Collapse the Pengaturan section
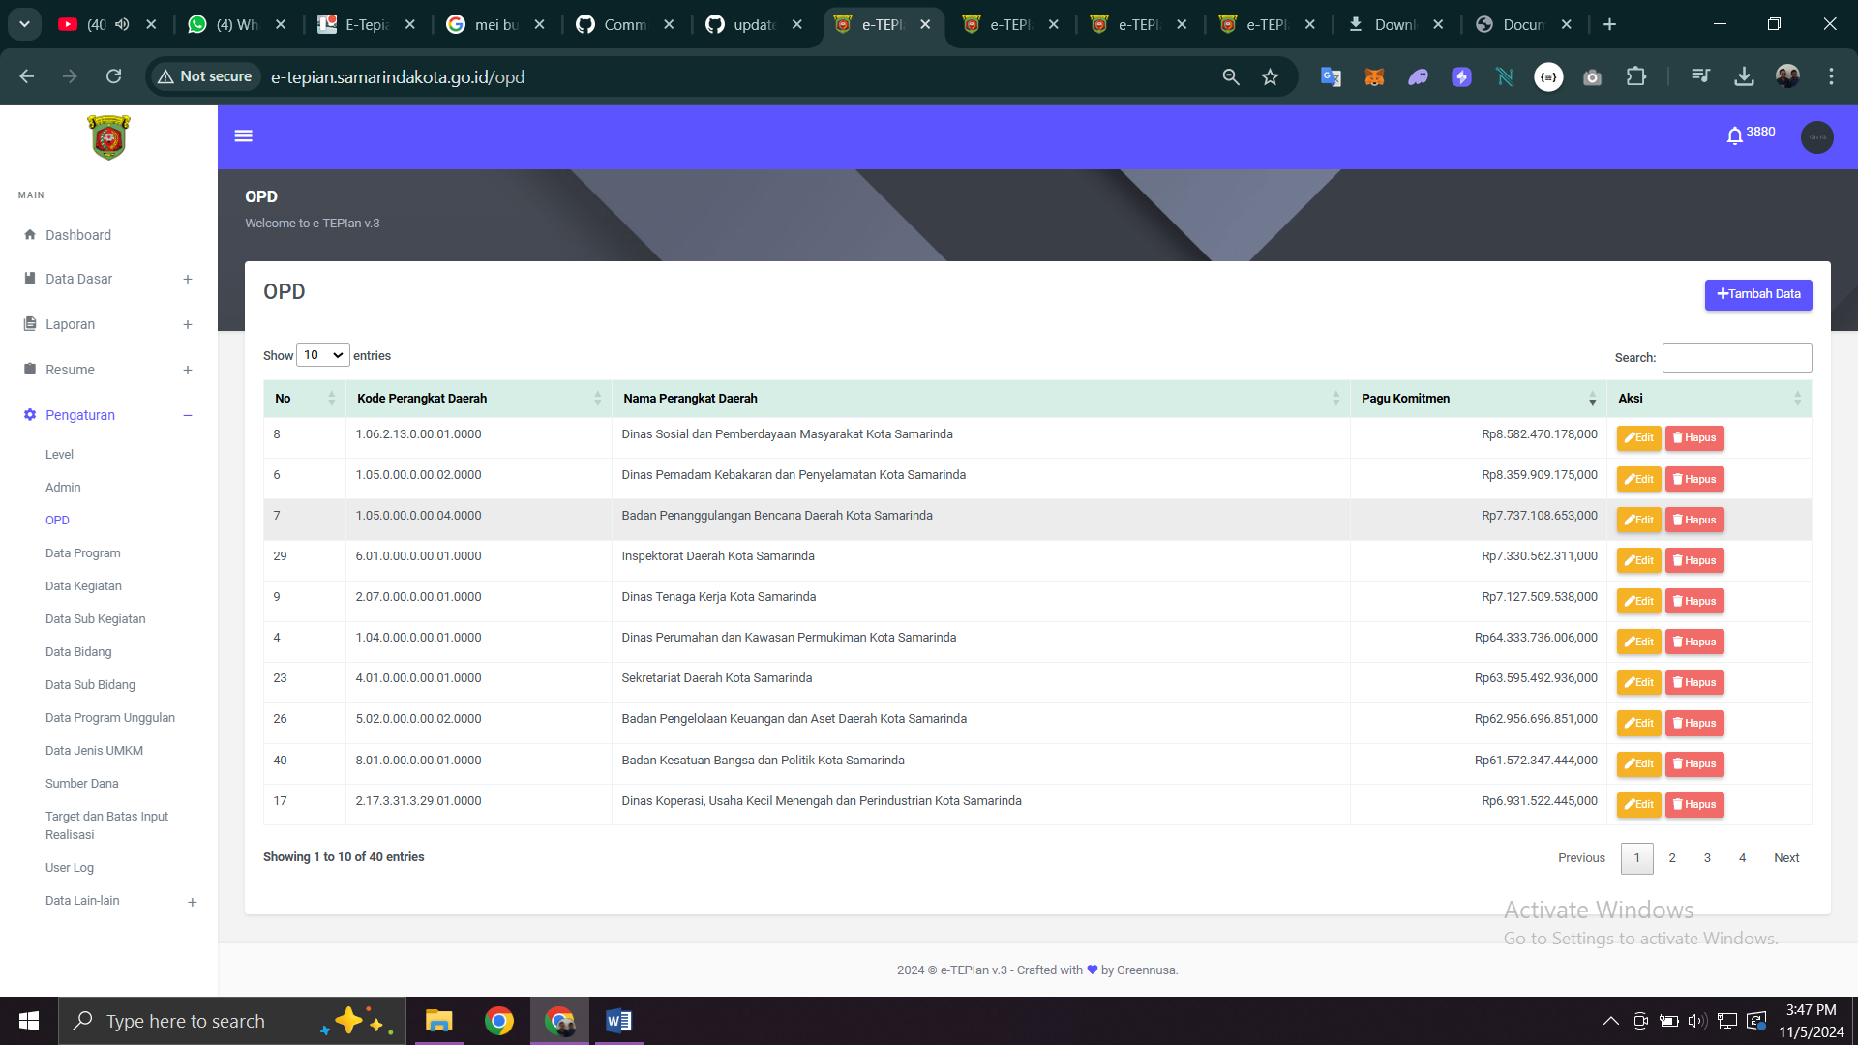This screenshot has height=1045, width=1858. (x=188, y=416)
